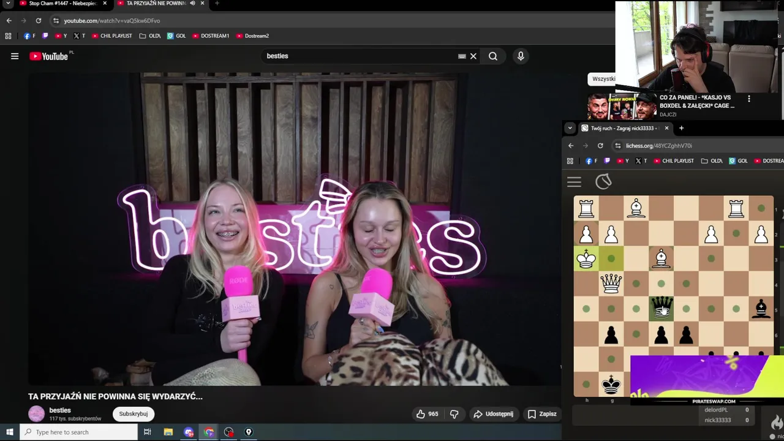The width and height of the screenshot is (784, 441).
Task: Open site info icon beside lichess.org URL
Action: tap(617, 146)
